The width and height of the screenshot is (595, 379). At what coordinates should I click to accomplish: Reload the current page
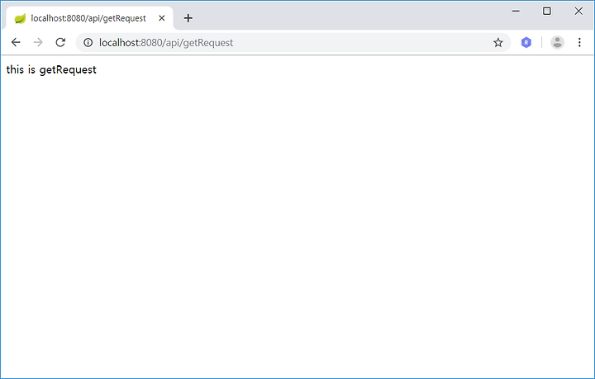tap(60, 42)
